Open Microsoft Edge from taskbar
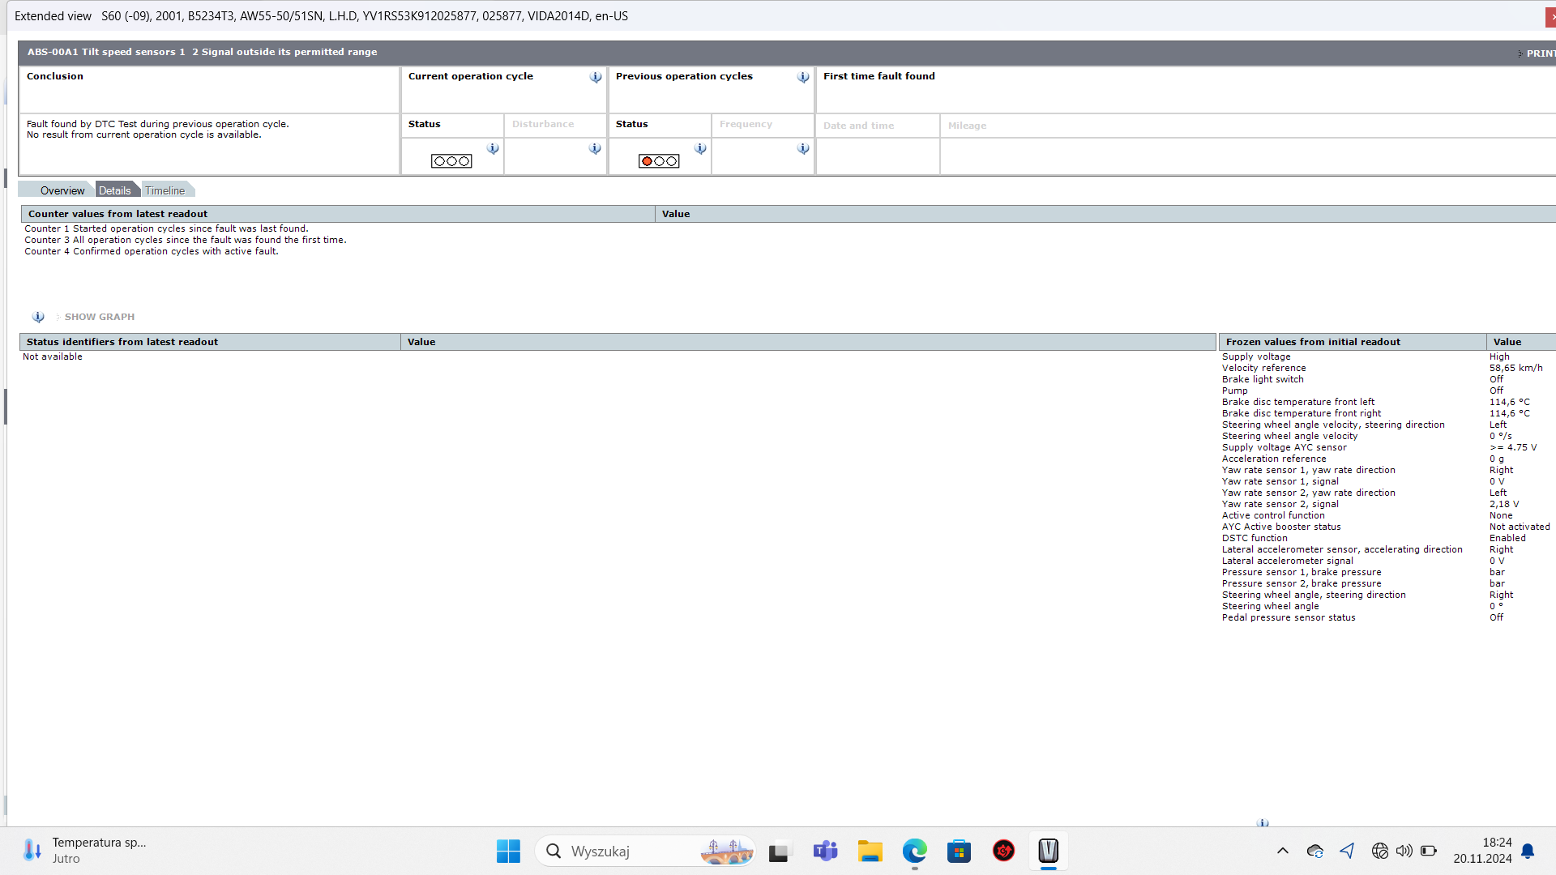1556x875 pixels. click(x=914, y=851)
